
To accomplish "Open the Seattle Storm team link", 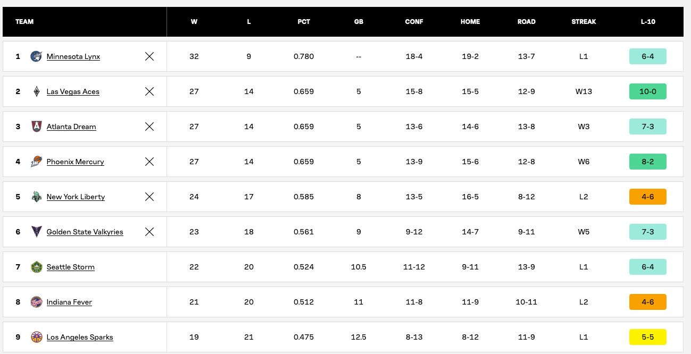I will pos(71,267).
